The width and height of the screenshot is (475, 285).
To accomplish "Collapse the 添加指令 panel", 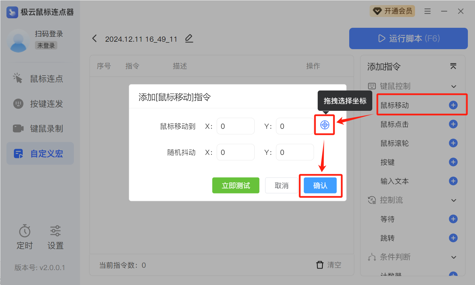I will [x=453, y=66].
